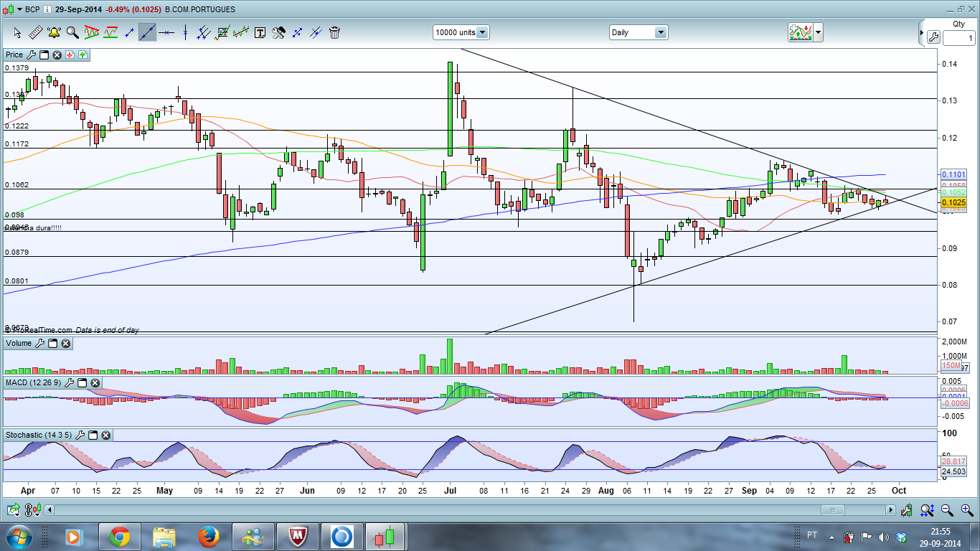Open MACD indicator wrench settings
980x551 pixels.
70,382
